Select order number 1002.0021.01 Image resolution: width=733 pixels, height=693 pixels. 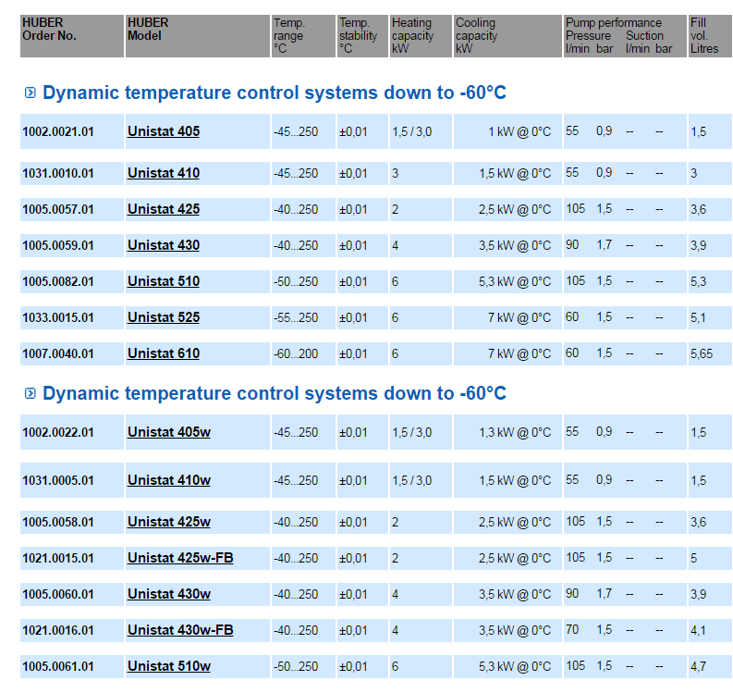[x=58, y=132]
